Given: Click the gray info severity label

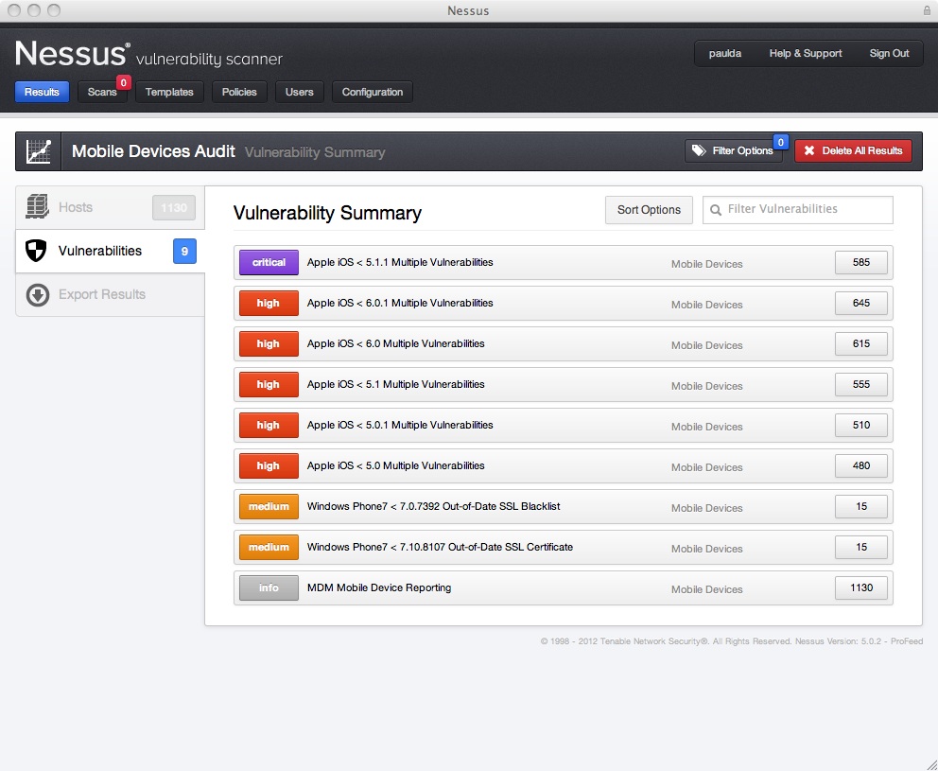Looking at the screenshot, I should [269, 587].
